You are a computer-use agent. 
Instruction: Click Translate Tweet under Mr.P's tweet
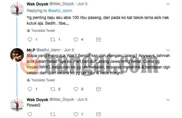tap(43, 80)
